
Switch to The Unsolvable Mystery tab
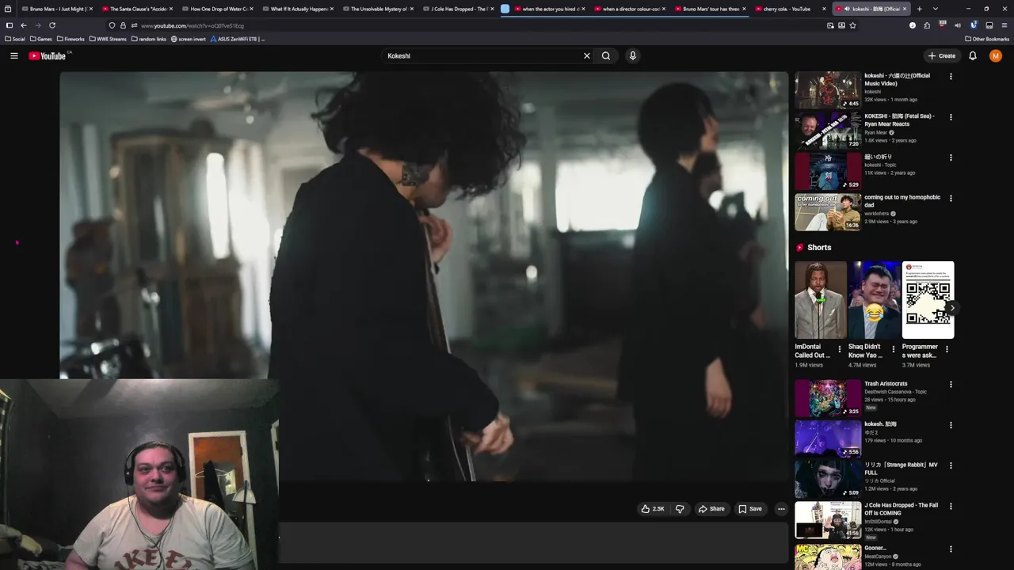[379, 9]
